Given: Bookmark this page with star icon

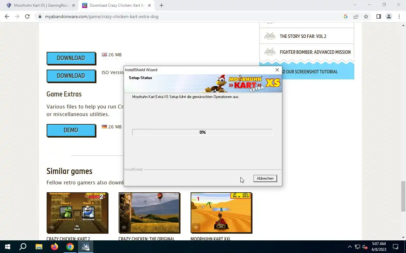Looking at the screenshot, I should point(366,16).
